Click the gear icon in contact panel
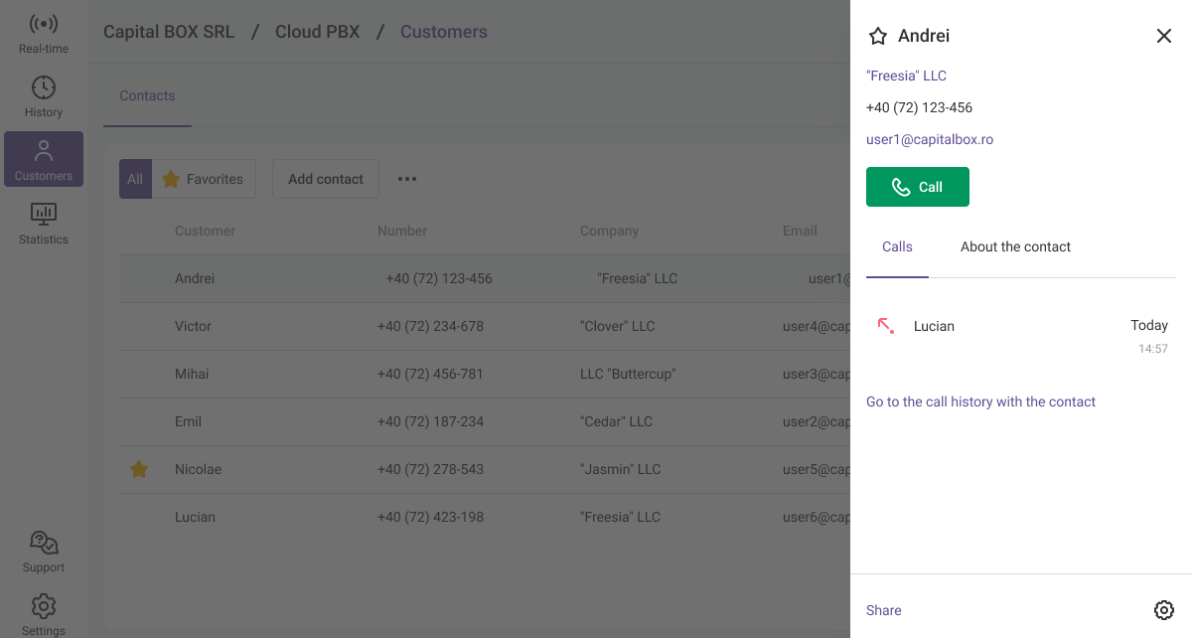 click(x=1163, y=610)
